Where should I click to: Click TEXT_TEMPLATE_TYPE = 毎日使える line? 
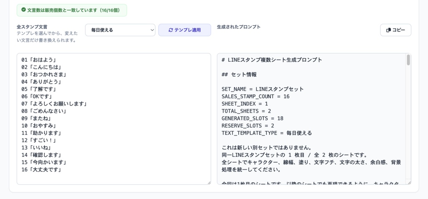point(267,133)
